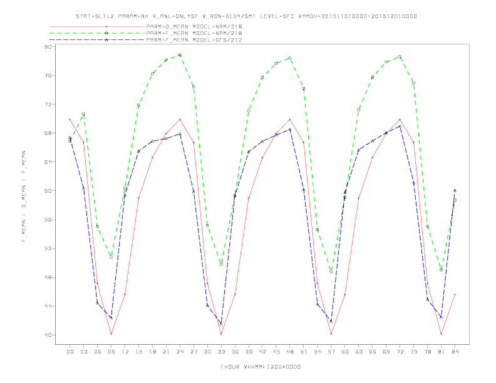Click x-axis forecast hour label 45

tap(276, 352)
